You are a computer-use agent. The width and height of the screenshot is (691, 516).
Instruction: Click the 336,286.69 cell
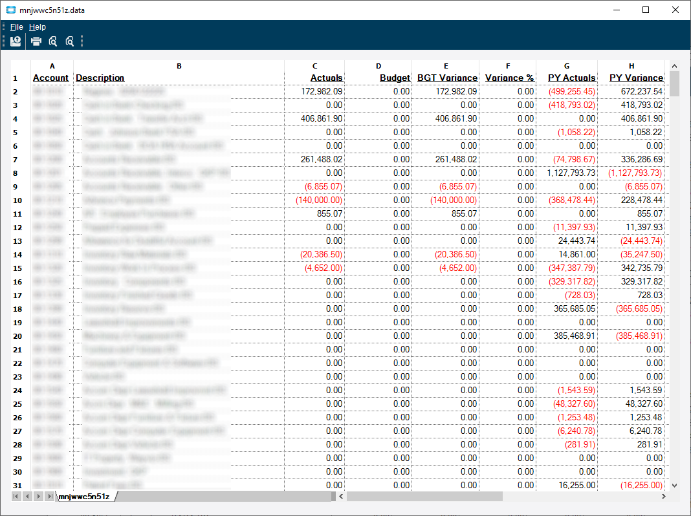pos(631,159)
